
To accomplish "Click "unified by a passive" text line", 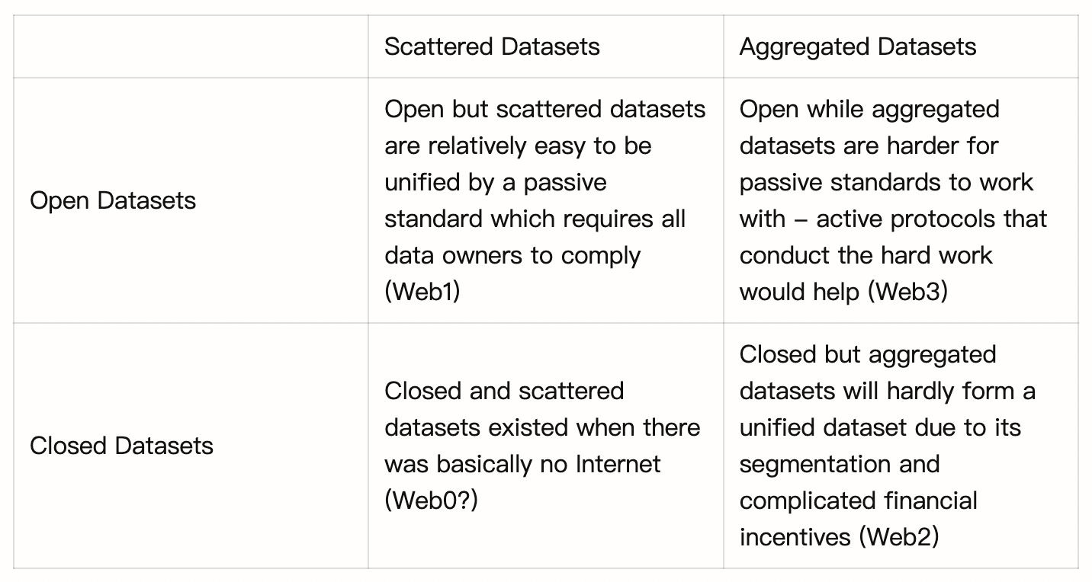I will (x=495, y=182).
